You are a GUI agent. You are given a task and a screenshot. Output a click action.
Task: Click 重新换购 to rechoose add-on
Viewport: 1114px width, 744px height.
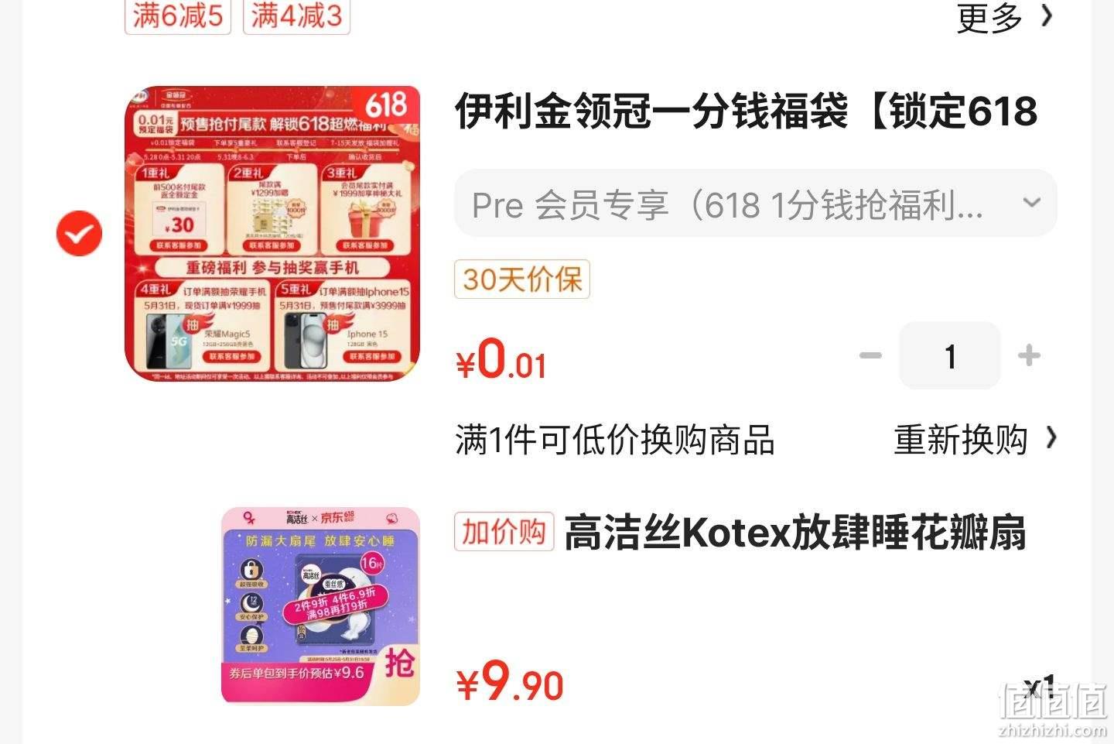tap(961, 440)
